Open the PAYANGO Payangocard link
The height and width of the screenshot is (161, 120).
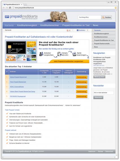pyautogui.click(x=18, y=96)
